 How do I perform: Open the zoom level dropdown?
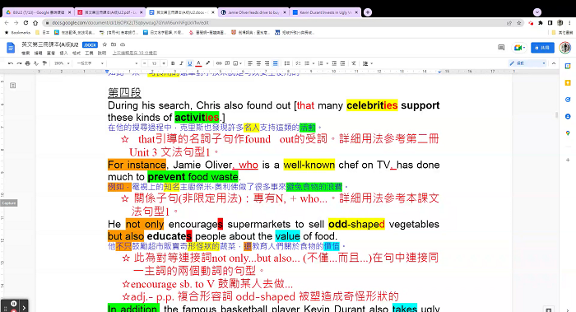click(62, 63)
